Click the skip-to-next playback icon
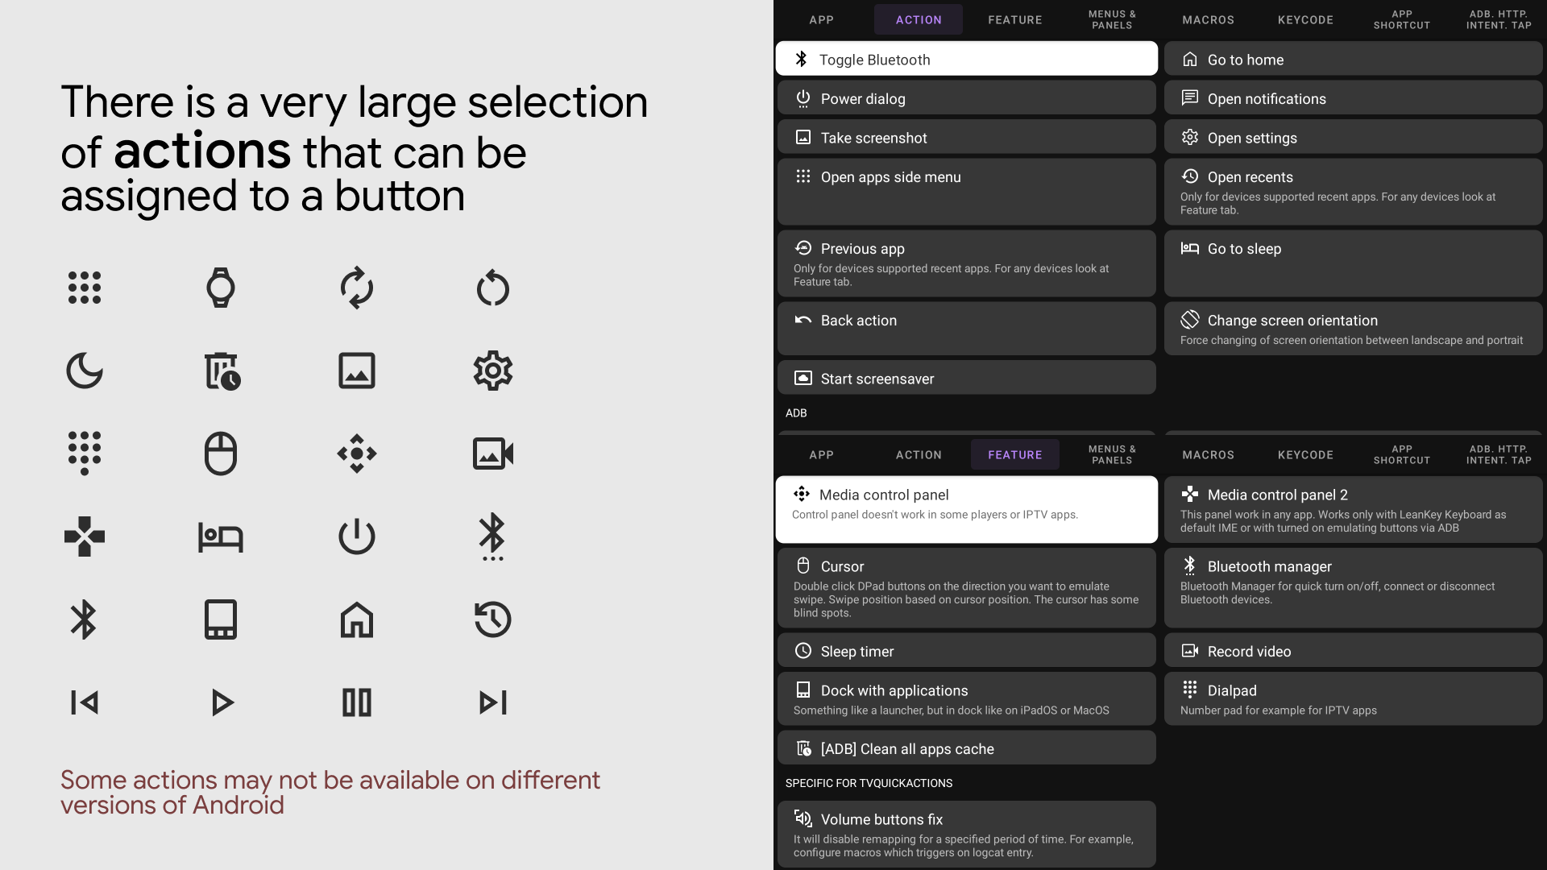 click(492, 702)
